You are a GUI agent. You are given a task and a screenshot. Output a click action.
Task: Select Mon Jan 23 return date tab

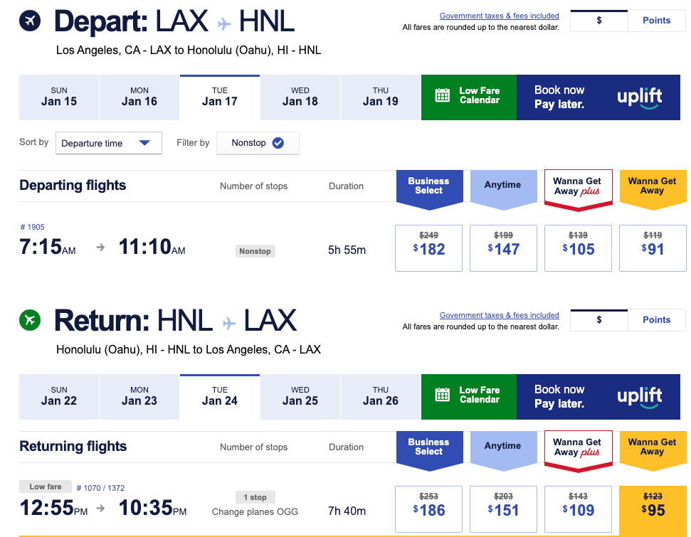pyautogui.click(x=139, y=395)
